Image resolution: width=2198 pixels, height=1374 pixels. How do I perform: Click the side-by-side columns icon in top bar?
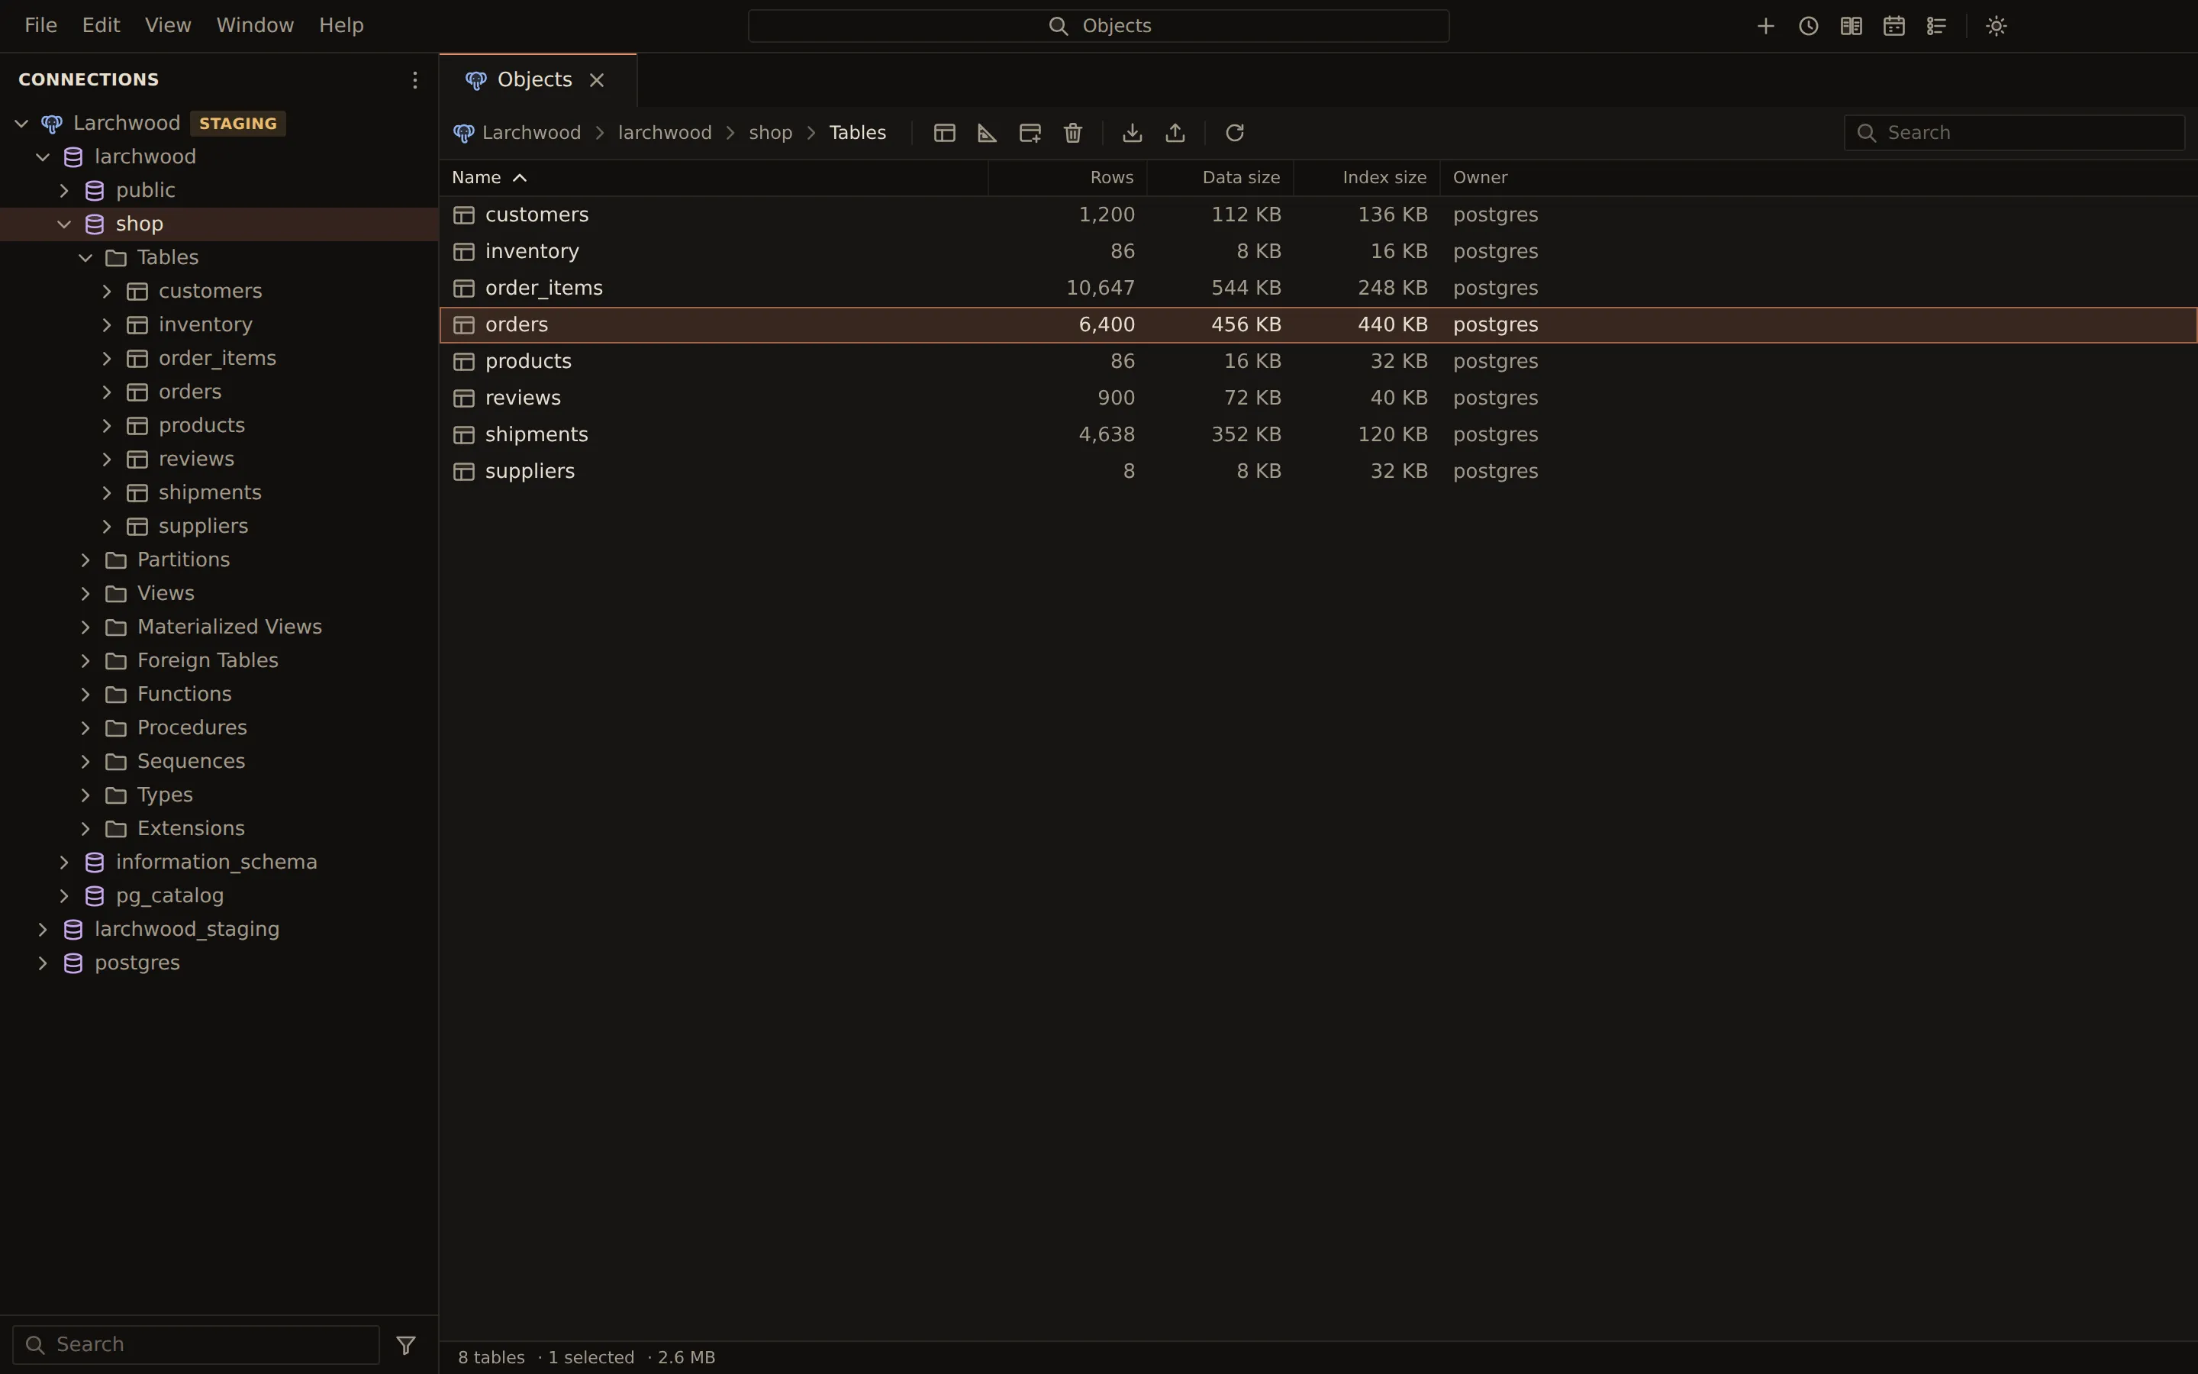pyautogui.click(x=1851, y=25)
